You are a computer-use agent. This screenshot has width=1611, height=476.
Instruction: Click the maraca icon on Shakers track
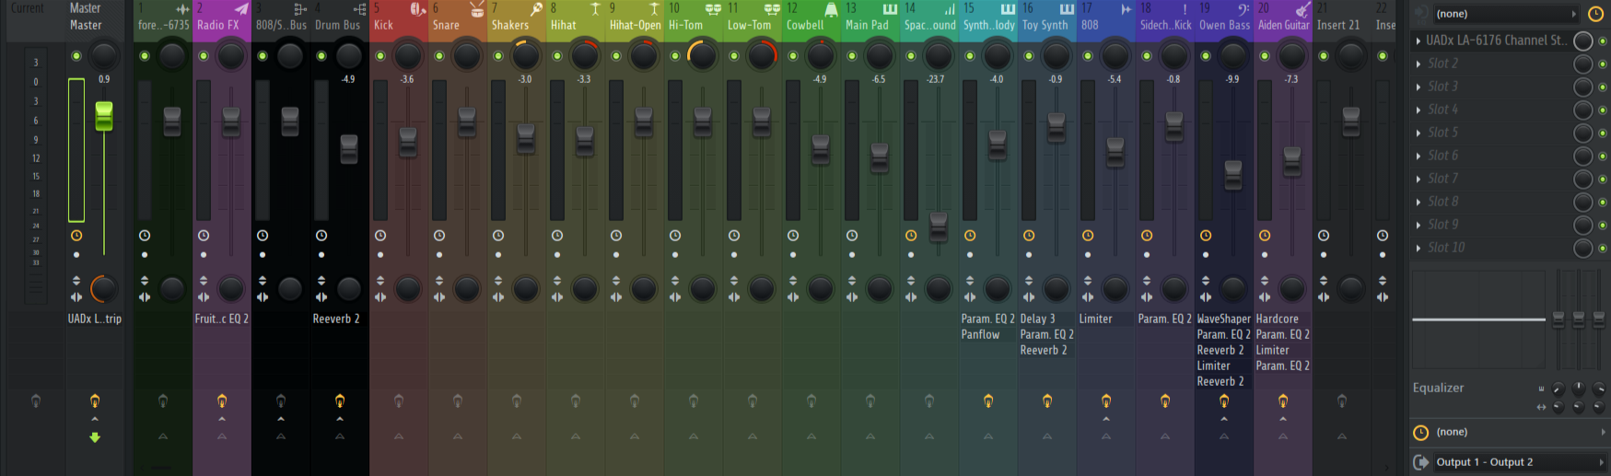536,9
